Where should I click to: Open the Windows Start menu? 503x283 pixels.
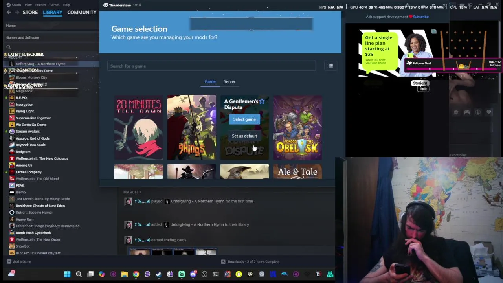coord(67,274)
